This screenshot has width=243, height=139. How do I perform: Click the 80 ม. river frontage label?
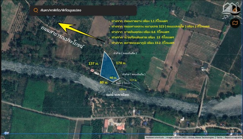(104, 82)
